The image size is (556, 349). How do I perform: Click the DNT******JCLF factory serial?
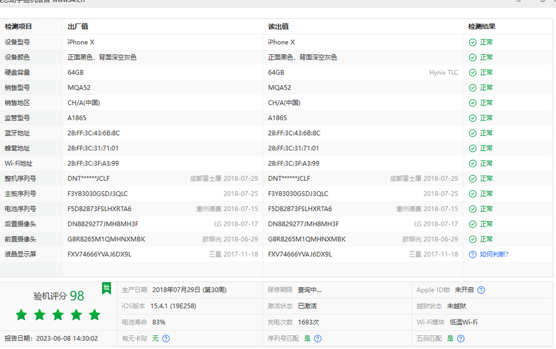(88, 179)
